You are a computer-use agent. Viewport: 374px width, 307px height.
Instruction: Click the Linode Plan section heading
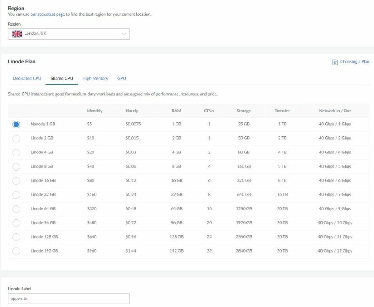pyautogui.click(x=22, y=62)
